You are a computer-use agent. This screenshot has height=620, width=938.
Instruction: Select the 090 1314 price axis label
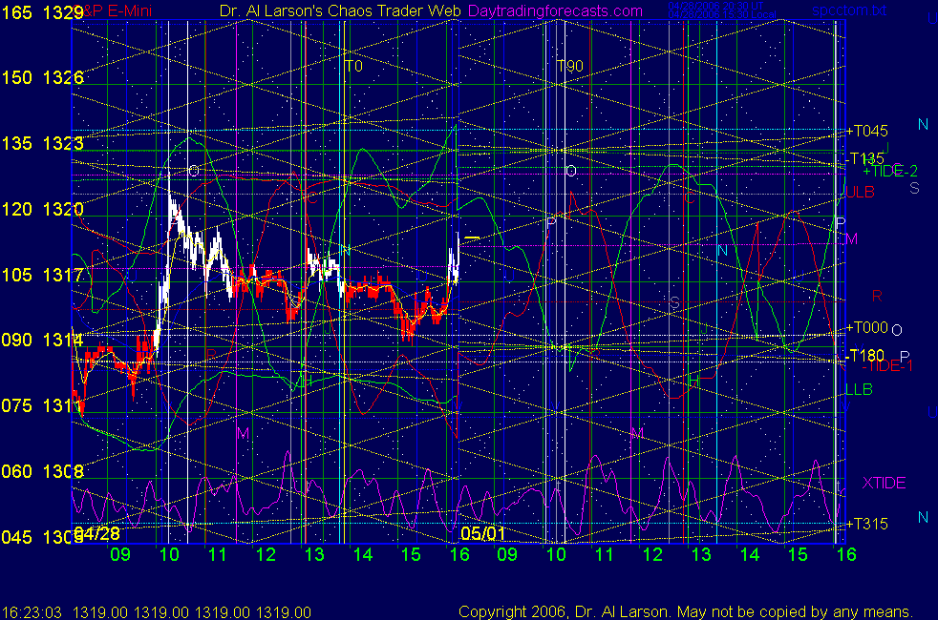(x=42, y=340)
